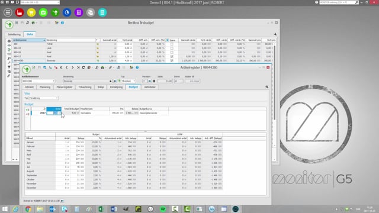Open the Artikelnummer dropdown

tap(53, 81)
